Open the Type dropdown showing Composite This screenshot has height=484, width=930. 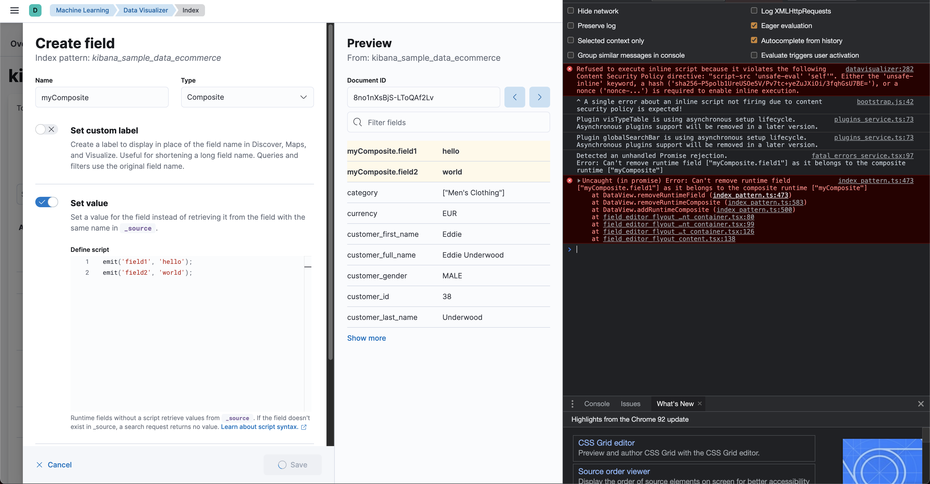click(x=247, y=97)
